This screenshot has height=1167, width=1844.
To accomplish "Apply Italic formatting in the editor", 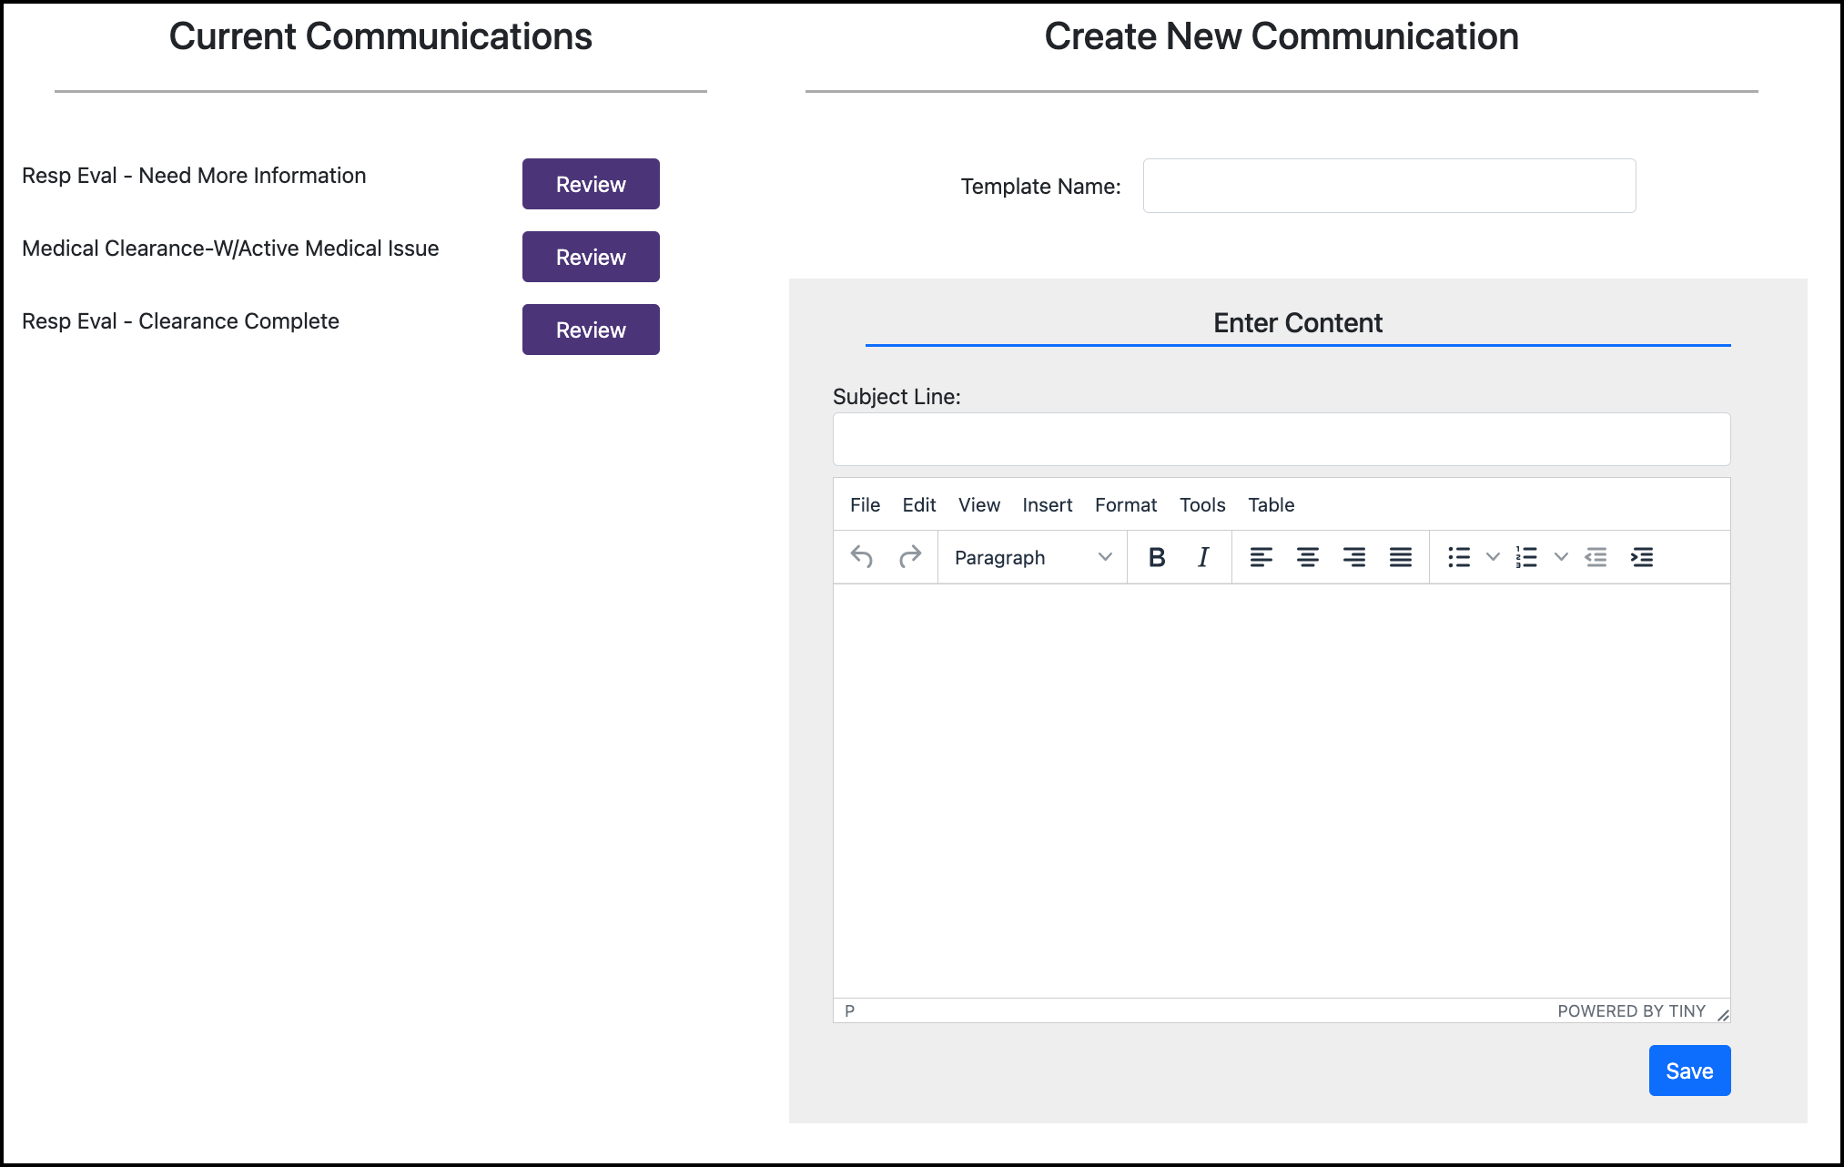I will click(x=1202, y=556).
